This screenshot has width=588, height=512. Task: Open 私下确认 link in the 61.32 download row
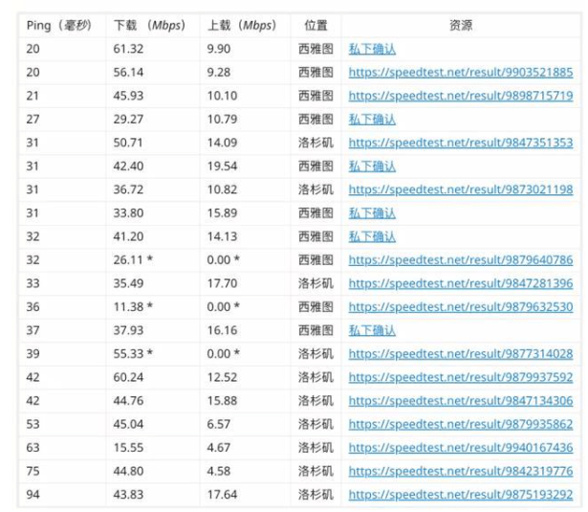(x=372, y=49)
